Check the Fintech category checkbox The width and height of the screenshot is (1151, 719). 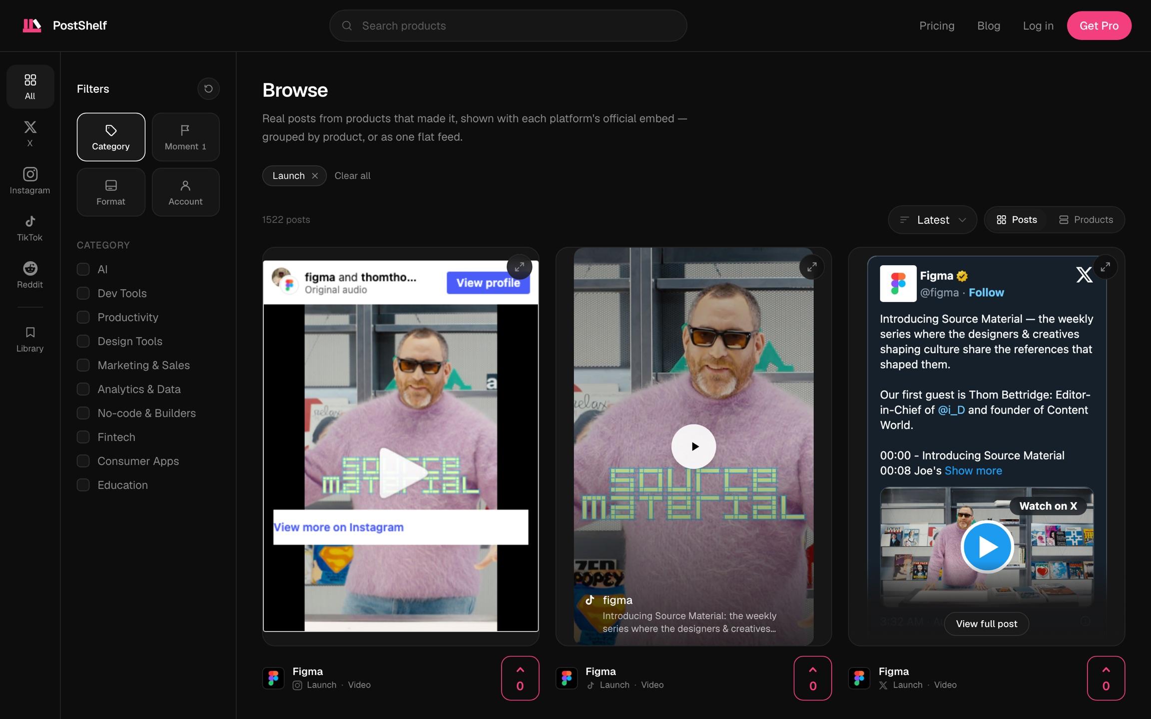(83, 437)
